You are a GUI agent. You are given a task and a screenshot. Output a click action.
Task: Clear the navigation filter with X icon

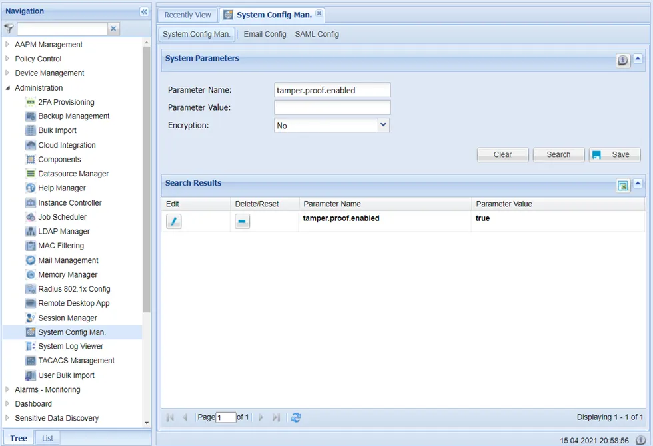(113, 28)
